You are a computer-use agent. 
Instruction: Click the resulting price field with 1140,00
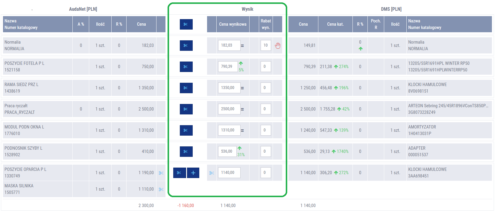point(229,173)
